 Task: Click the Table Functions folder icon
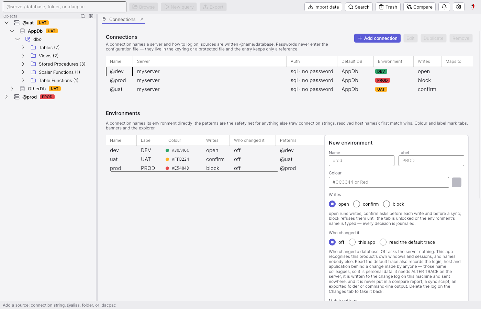point(33,80)
